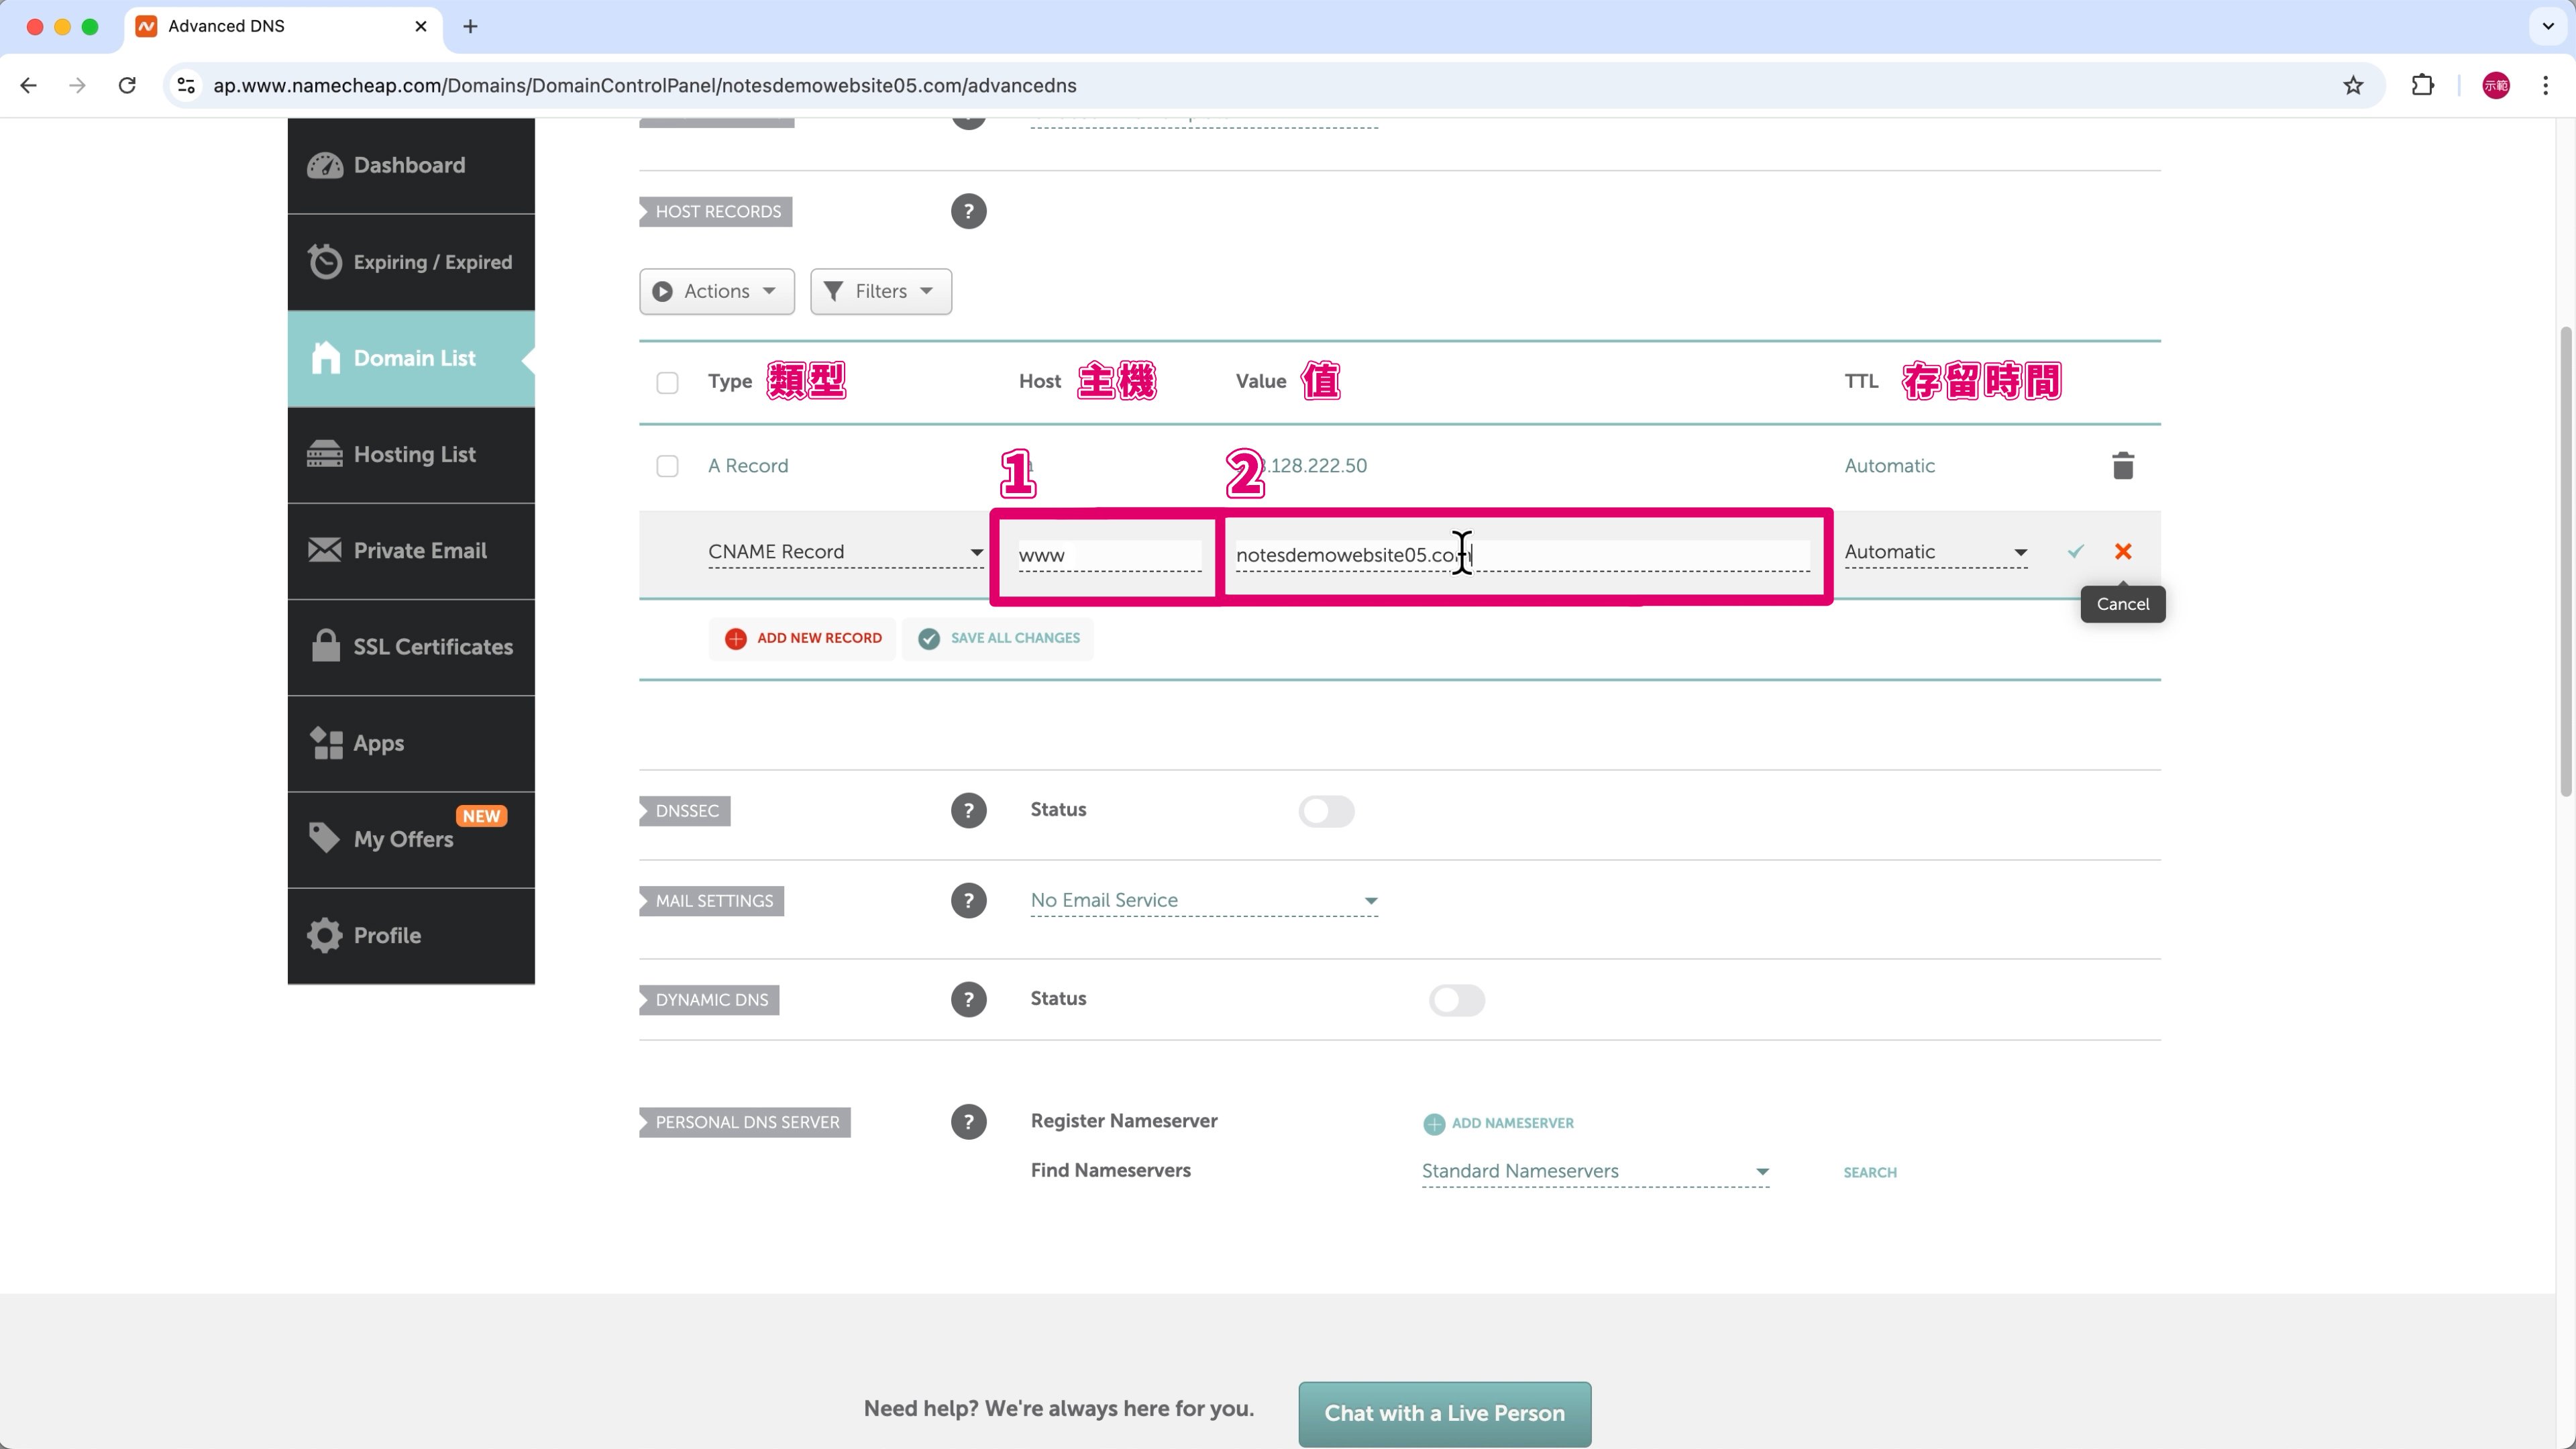Reload the Advanced DNS page
2576x1449 pixels.
pos(127,85)
